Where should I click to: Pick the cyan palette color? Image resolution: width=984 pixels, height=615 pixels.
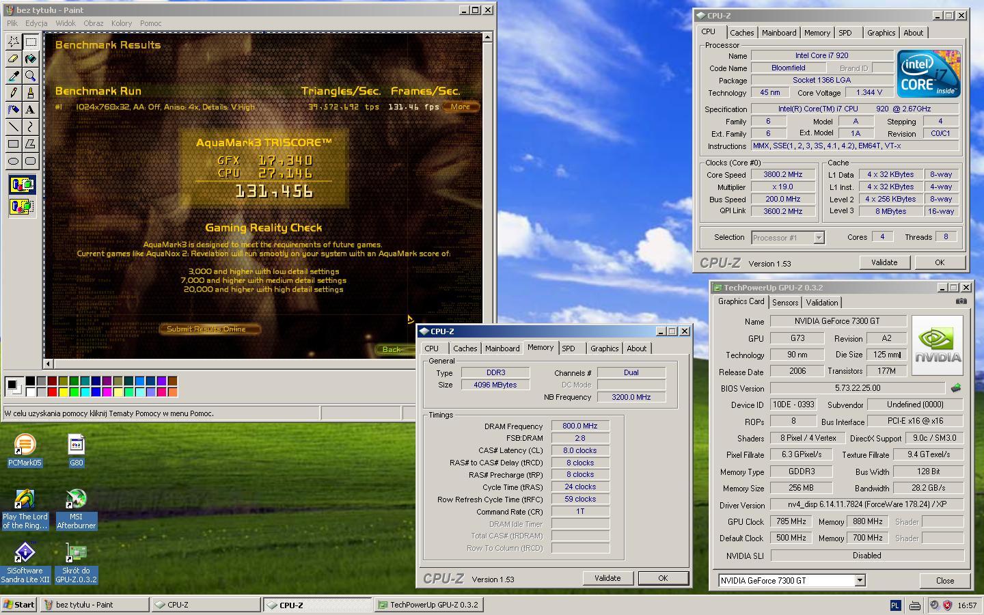85,392
